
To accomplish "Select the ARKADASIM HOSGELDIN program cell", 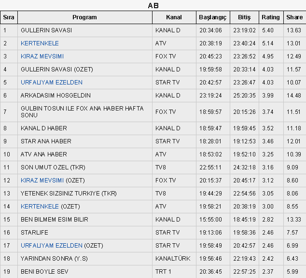I will point(85,96).
